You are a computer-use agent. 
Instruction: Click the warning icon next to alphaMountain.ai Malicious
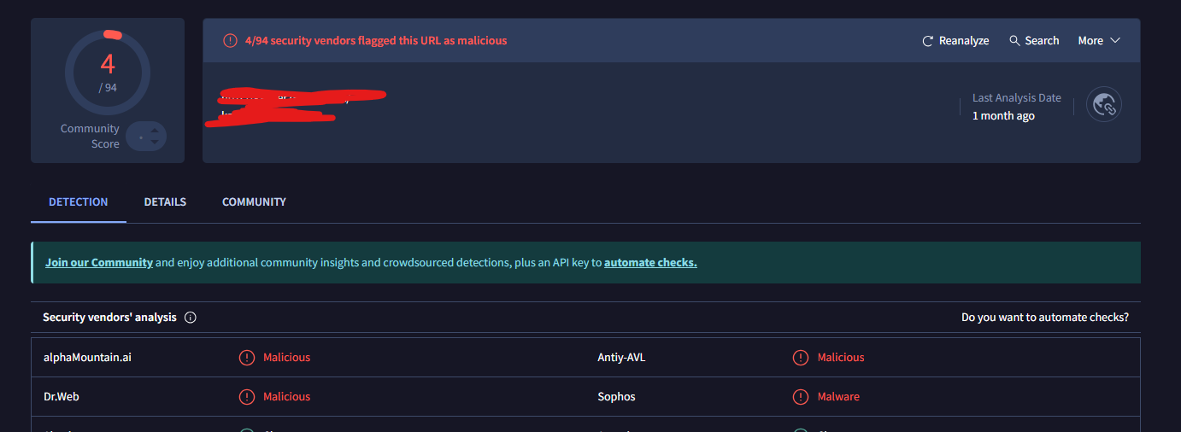(247, 358)
